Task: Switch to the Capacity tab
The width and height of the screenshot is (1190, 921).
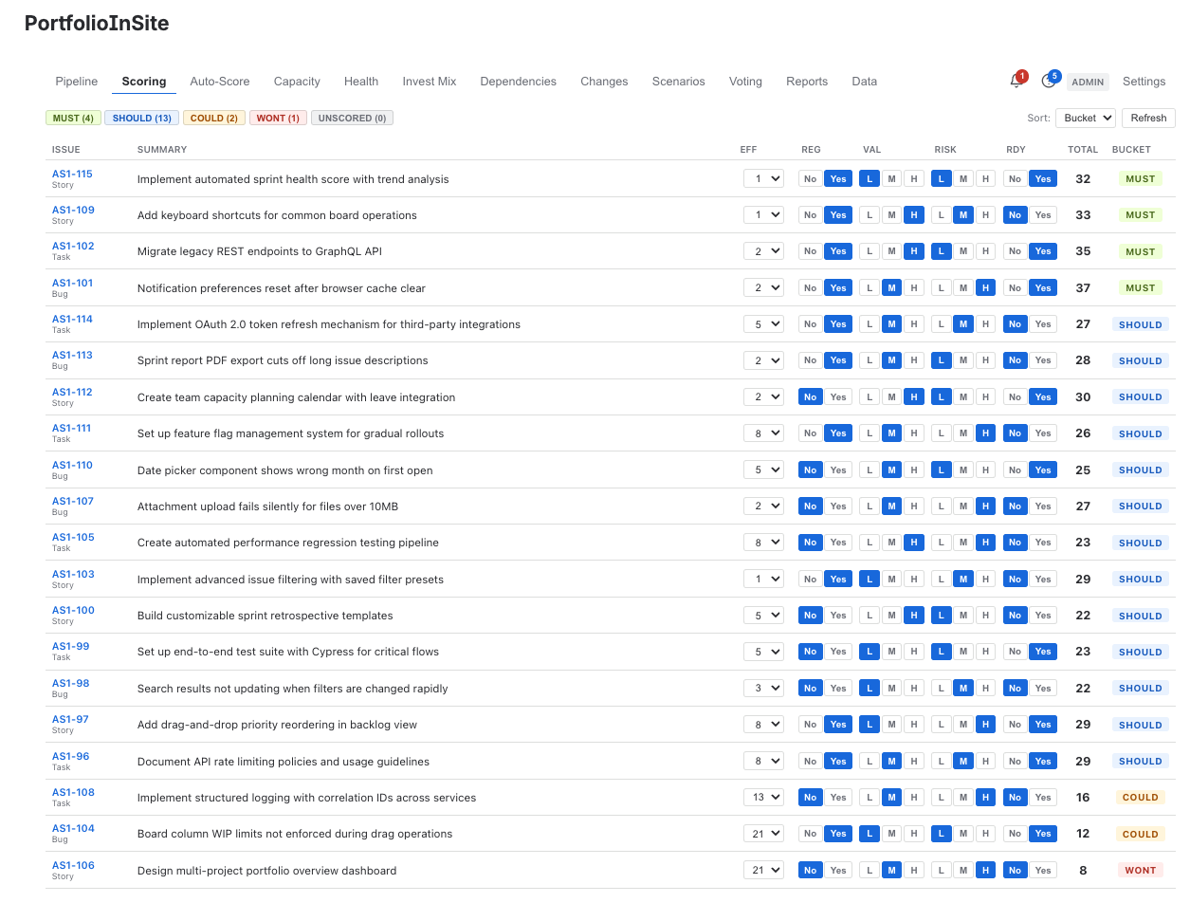Action: tap(296, 82)
